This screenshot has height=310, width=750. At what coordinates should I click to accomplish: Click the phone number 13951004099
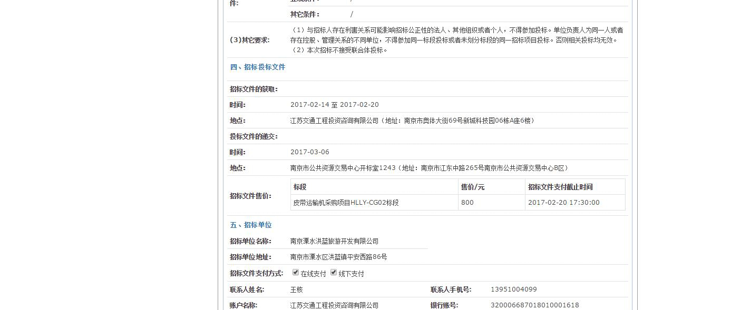click(514, 289)
